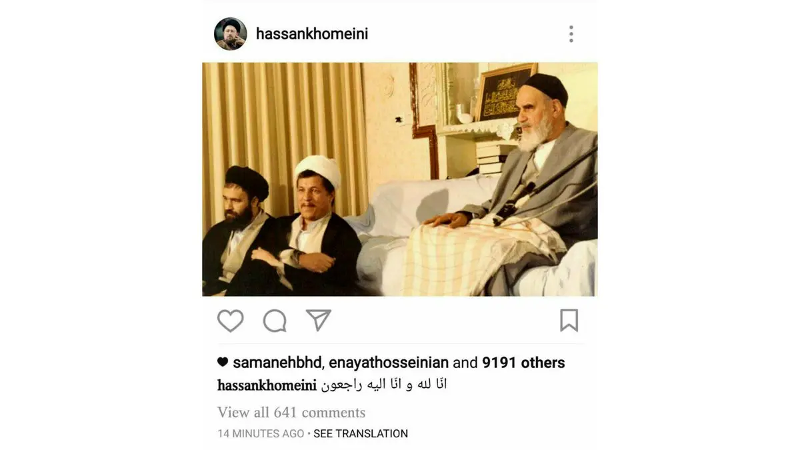The image size is (800, 450).
Task: Open the round profile avatar in the header
Action: (231, 34)
